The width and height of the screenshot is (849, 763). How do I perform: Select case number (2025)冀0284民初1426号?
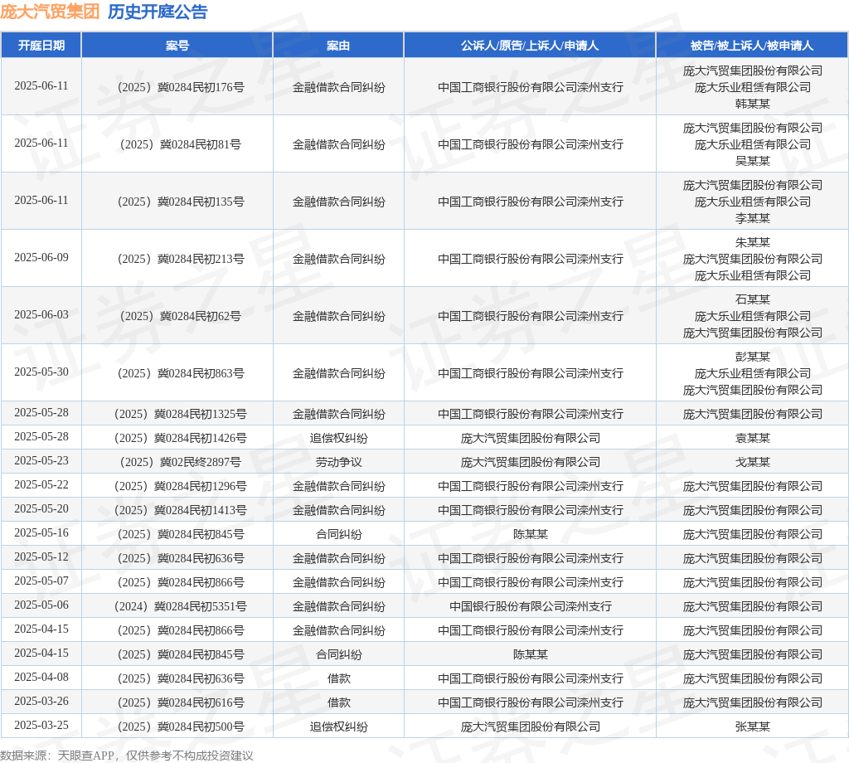[x=181, y=438]
